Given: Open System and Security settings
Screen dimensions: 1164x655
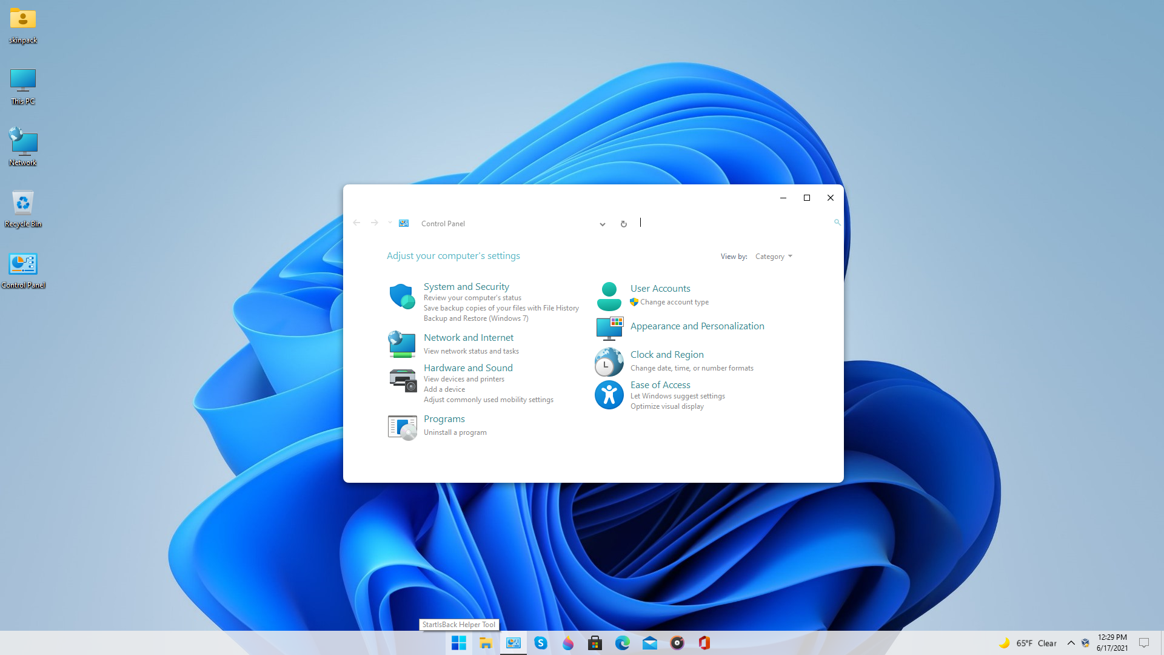Looking at the screenshot, I should point(466,286).
